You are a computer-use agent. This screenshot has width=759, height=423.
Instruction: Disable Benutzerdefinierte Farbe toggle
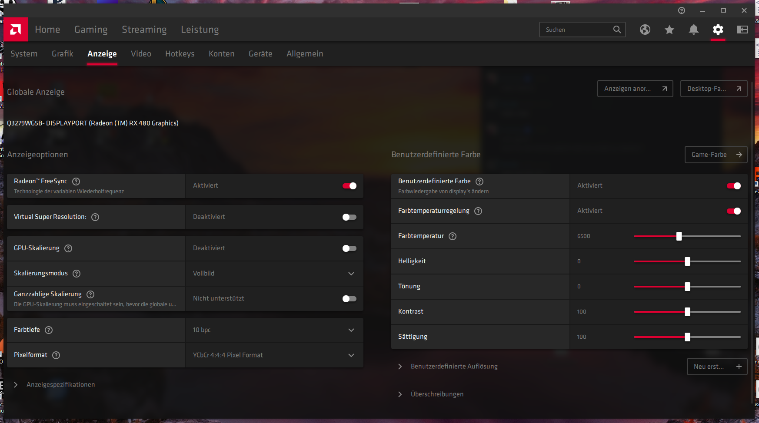(734, 186)
